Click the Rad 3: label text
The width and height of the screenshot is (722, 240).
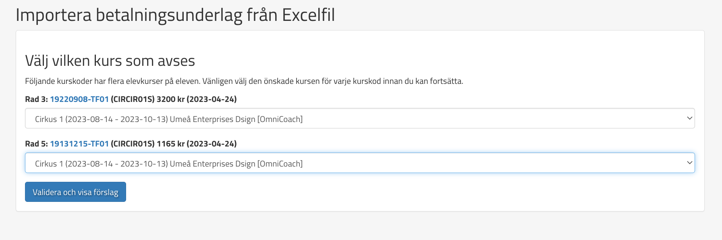(36, 99)
